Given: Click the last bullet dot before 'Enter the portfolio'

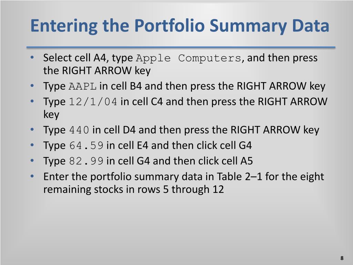Looking at the screenshot, I should [x=32, y=176].
